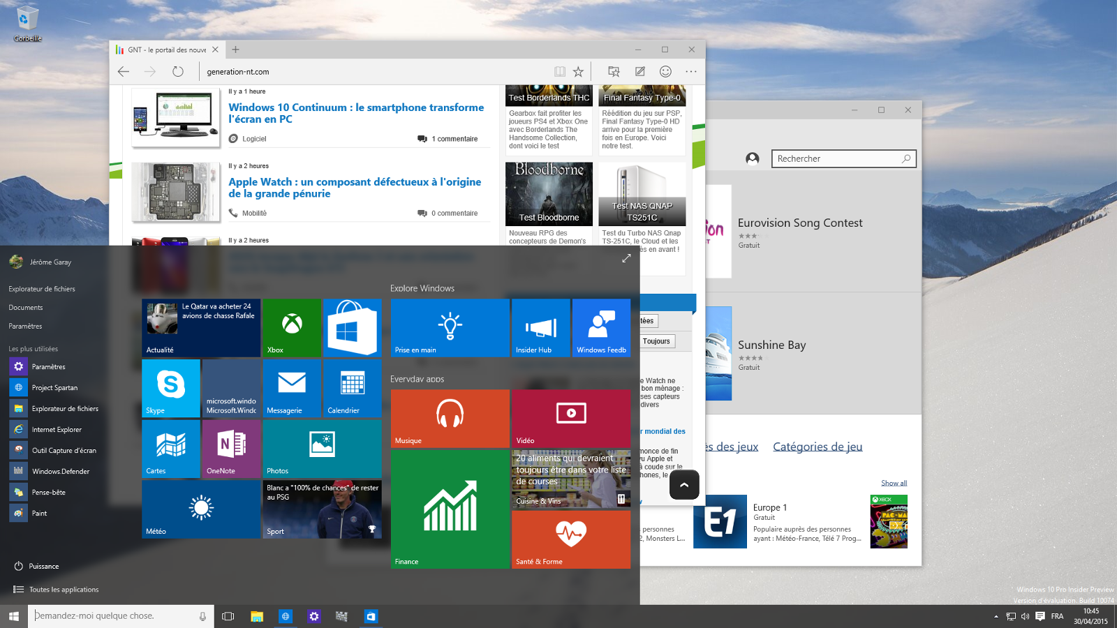Open the Calendrier tile
Viewport: 1117px width, 628px height.
coord(352,389)
